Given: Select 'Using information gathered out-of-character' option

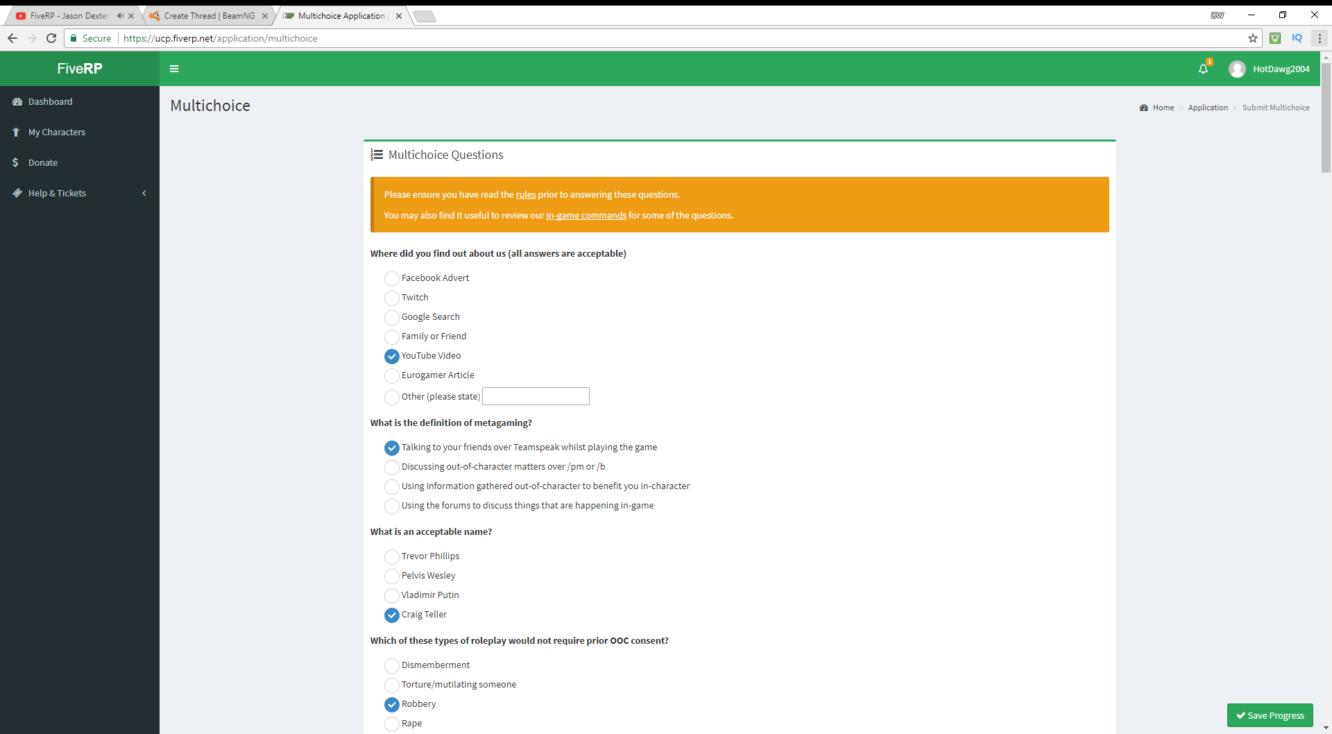Looking at the screenshot, I should tap(392, 487).
